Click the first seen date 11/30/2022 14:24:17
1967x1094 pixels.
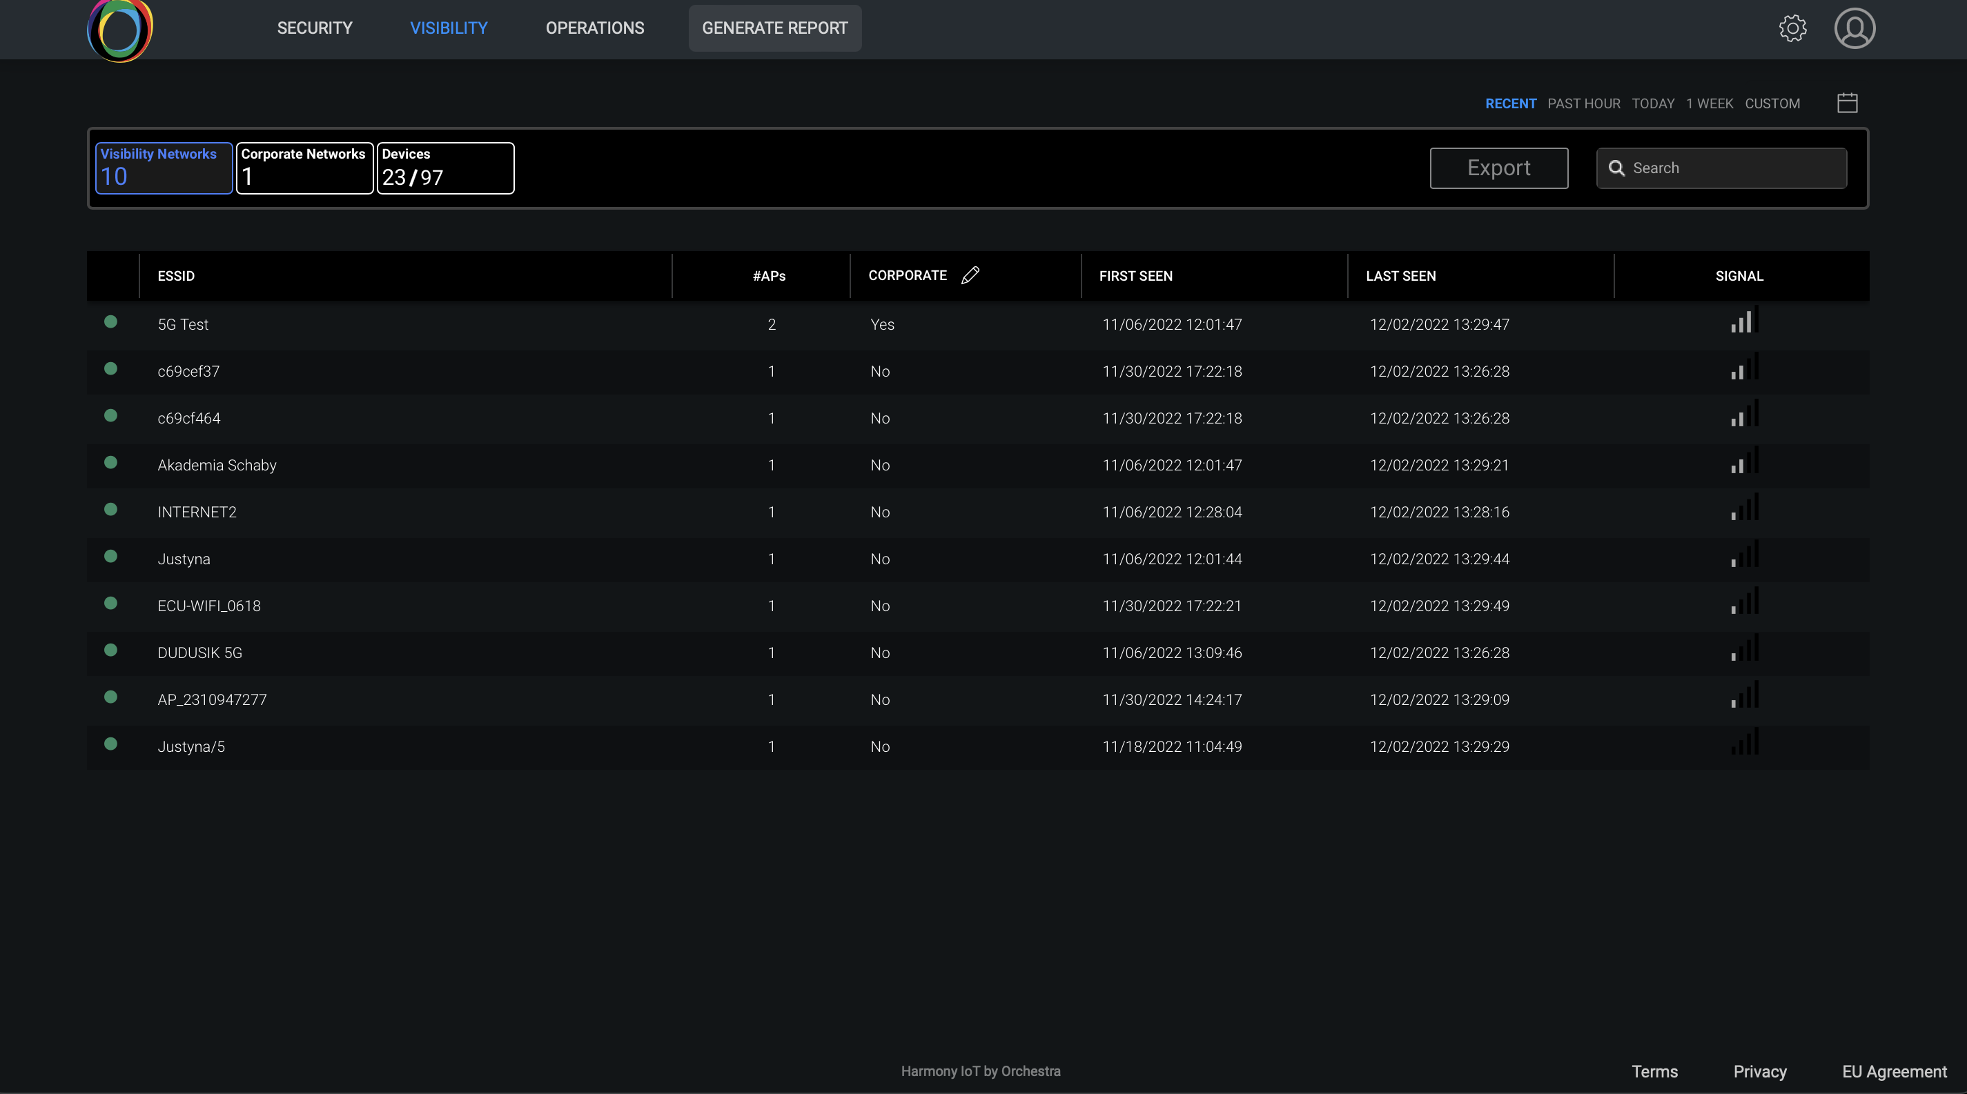1172,699
